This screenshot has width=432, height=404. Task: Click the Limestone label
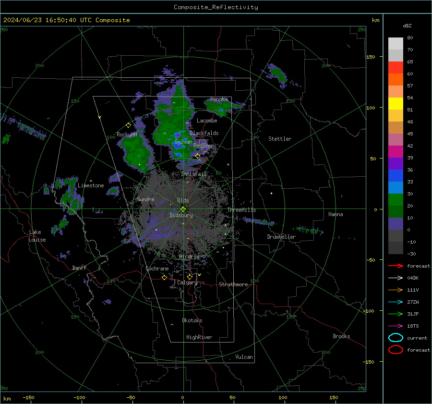[x=91, y=185]
